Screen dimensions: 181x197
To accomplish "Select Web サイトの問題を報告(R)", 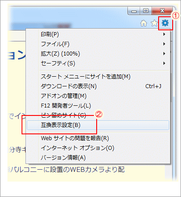I will [x=98, y=138].
